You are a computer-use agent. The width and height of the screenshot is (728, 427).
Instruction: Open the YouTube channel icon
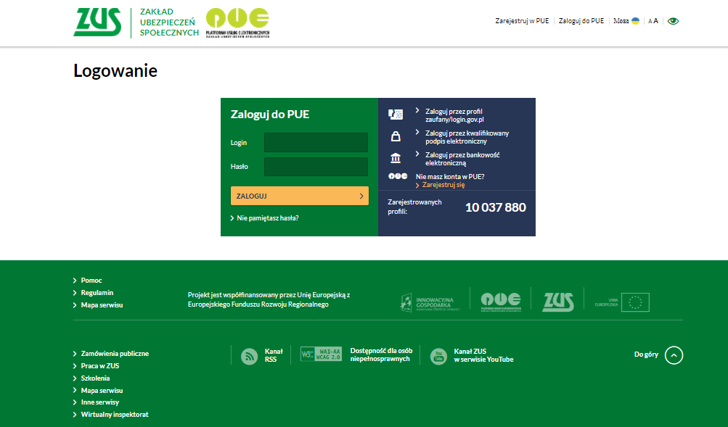click(438, 356)
